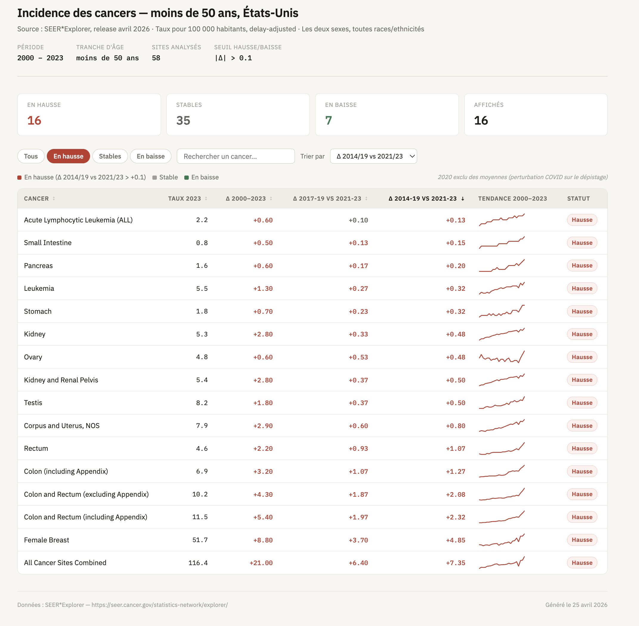Viewport: 639px width, 626px height.
Task: Select the Tous filter pill
Action: tap(31, 156)
